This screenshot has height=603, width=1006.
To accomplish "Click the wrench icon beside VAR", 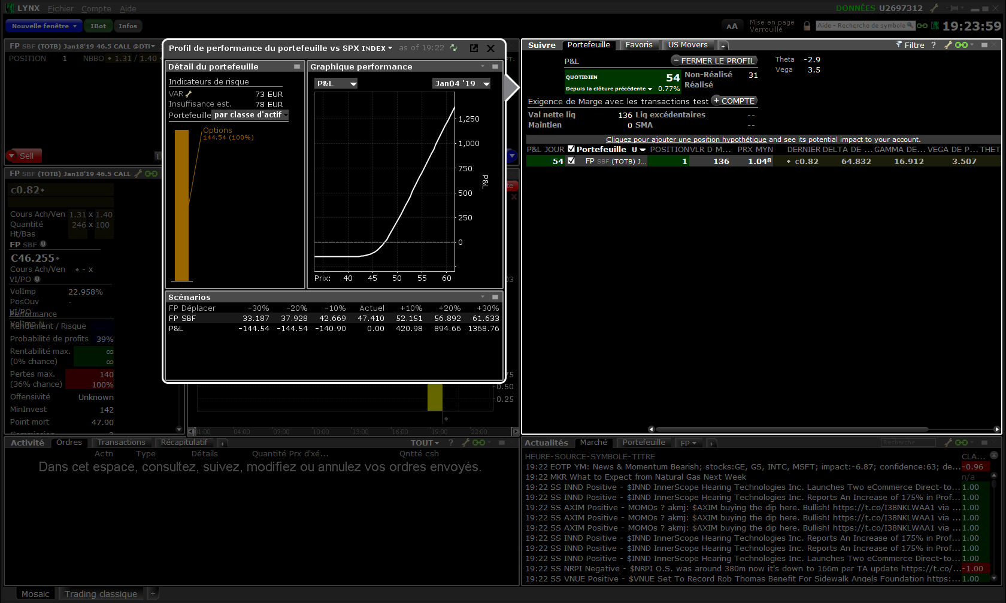I will [189, 94].
